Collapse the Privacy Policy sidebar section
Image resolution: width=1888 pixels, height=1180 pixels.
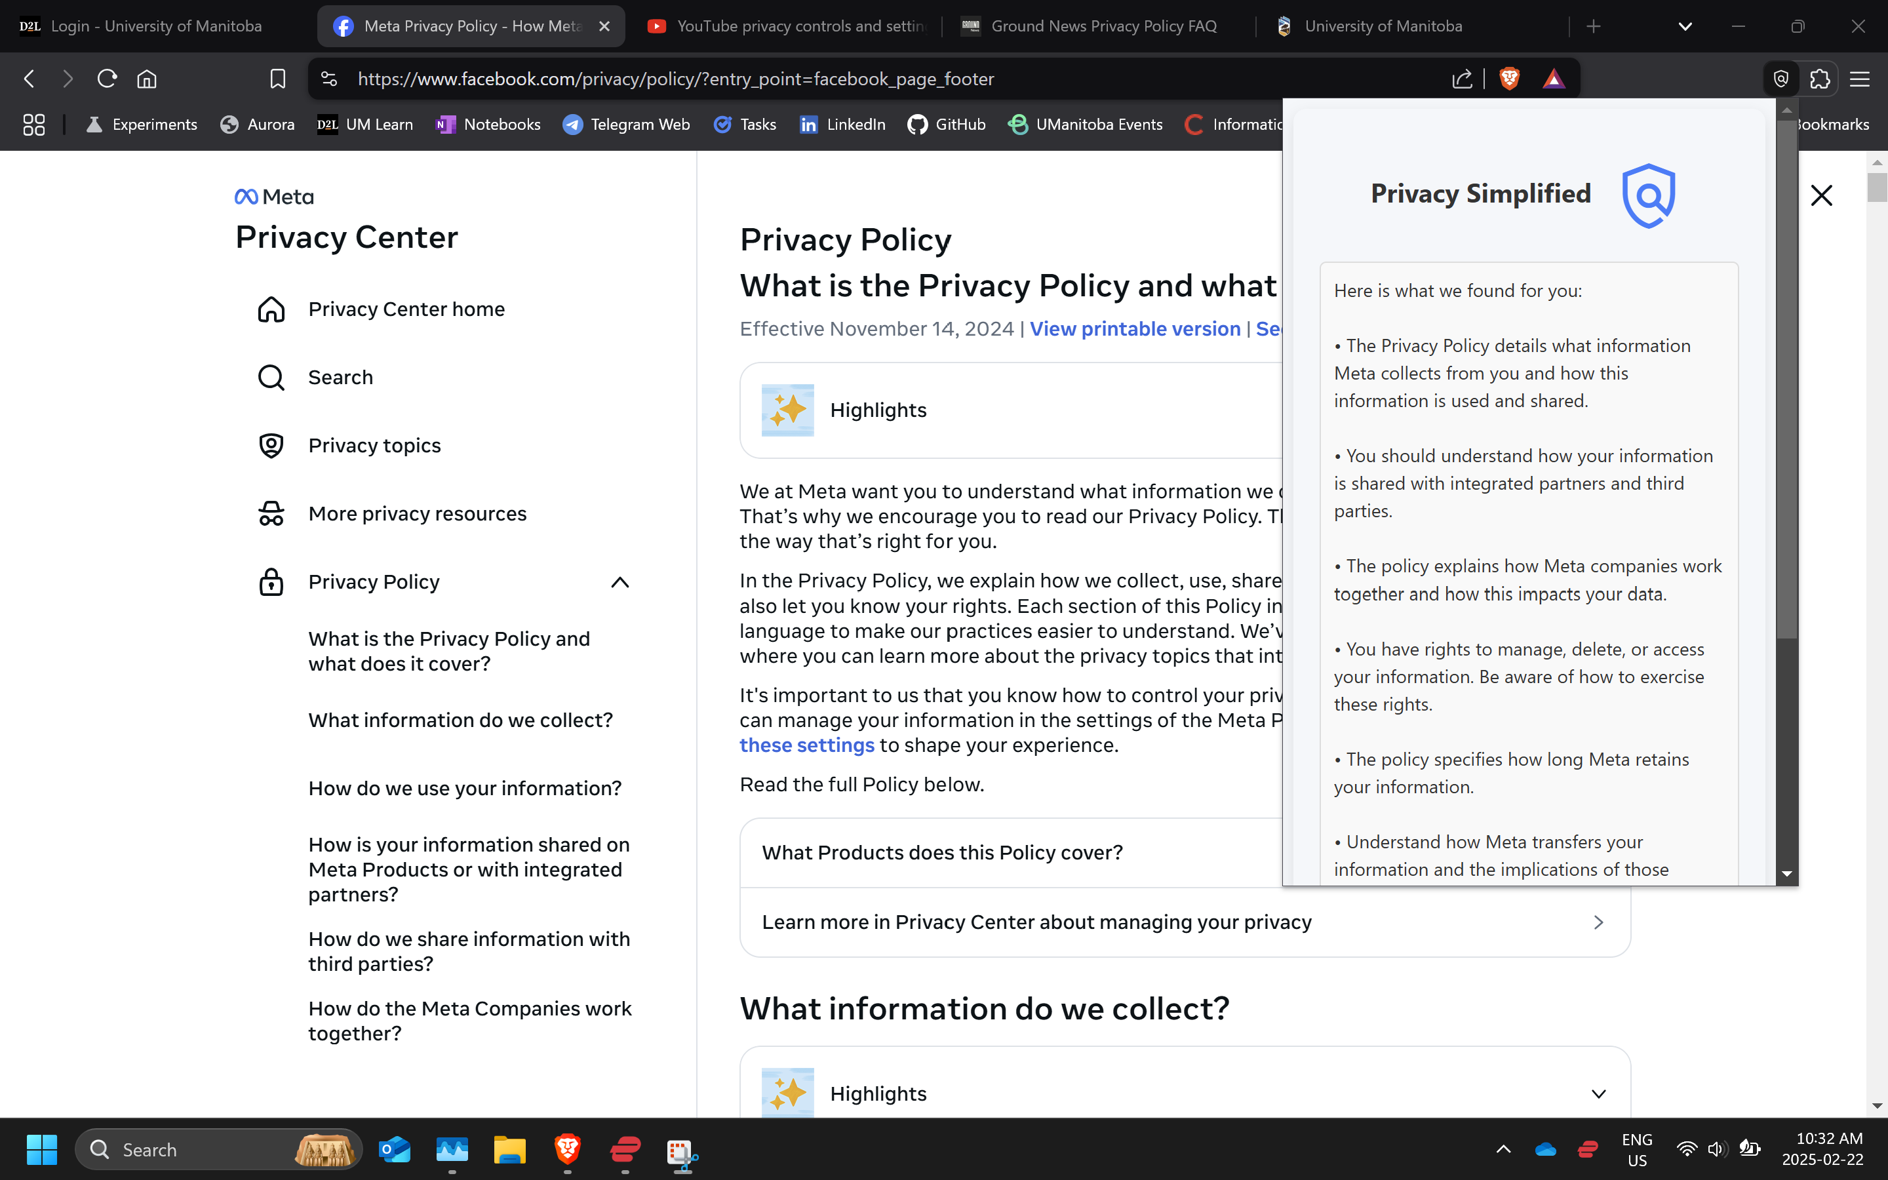[x=619, y=581]
